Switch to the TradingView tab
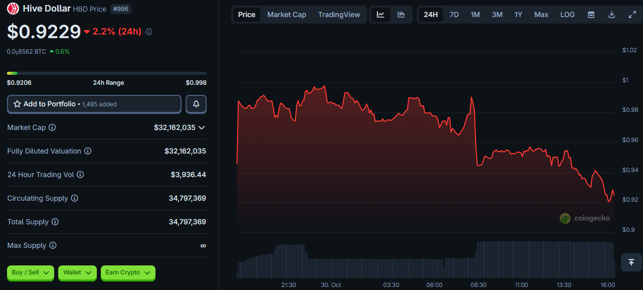Image resolution: width=643 pixels, height=290 pixels. click(x=339, y=15)
